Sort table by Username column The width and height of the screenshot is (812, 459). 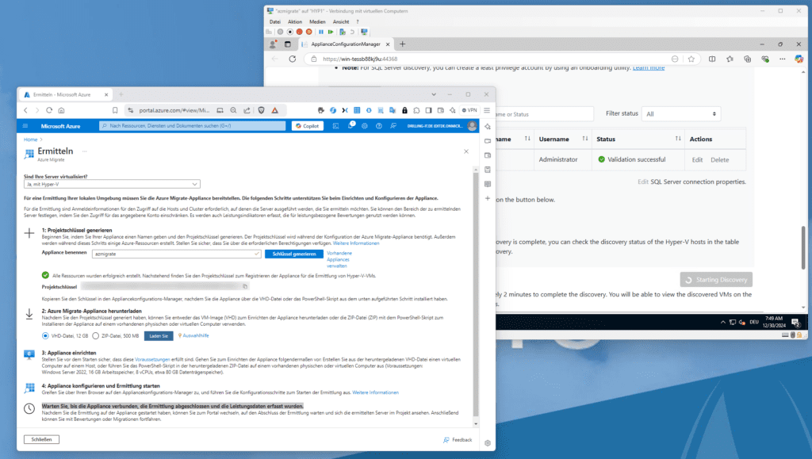point(585,139)
